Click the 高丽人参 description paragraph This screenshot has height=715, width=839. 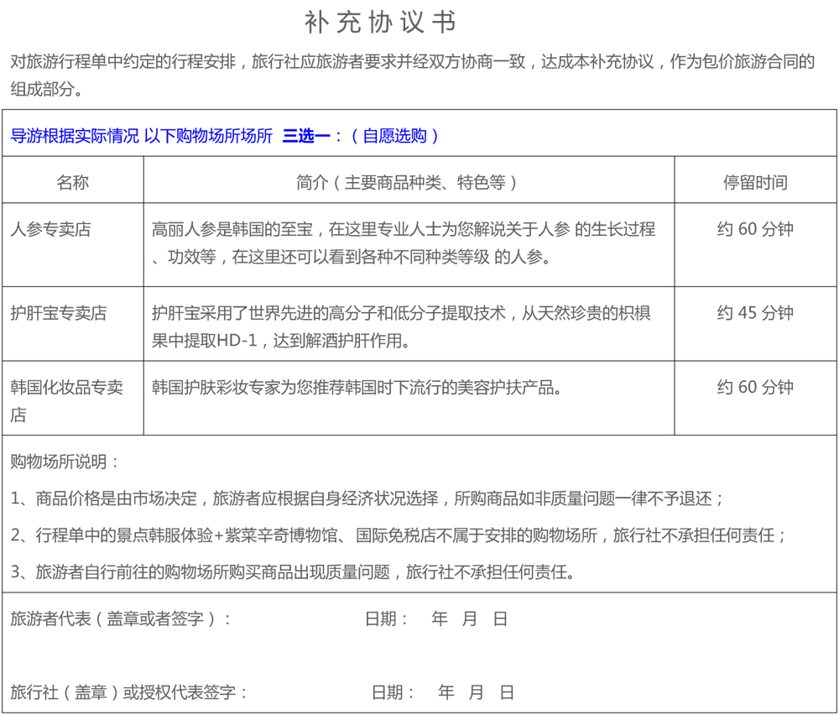(x=404, y=243)
